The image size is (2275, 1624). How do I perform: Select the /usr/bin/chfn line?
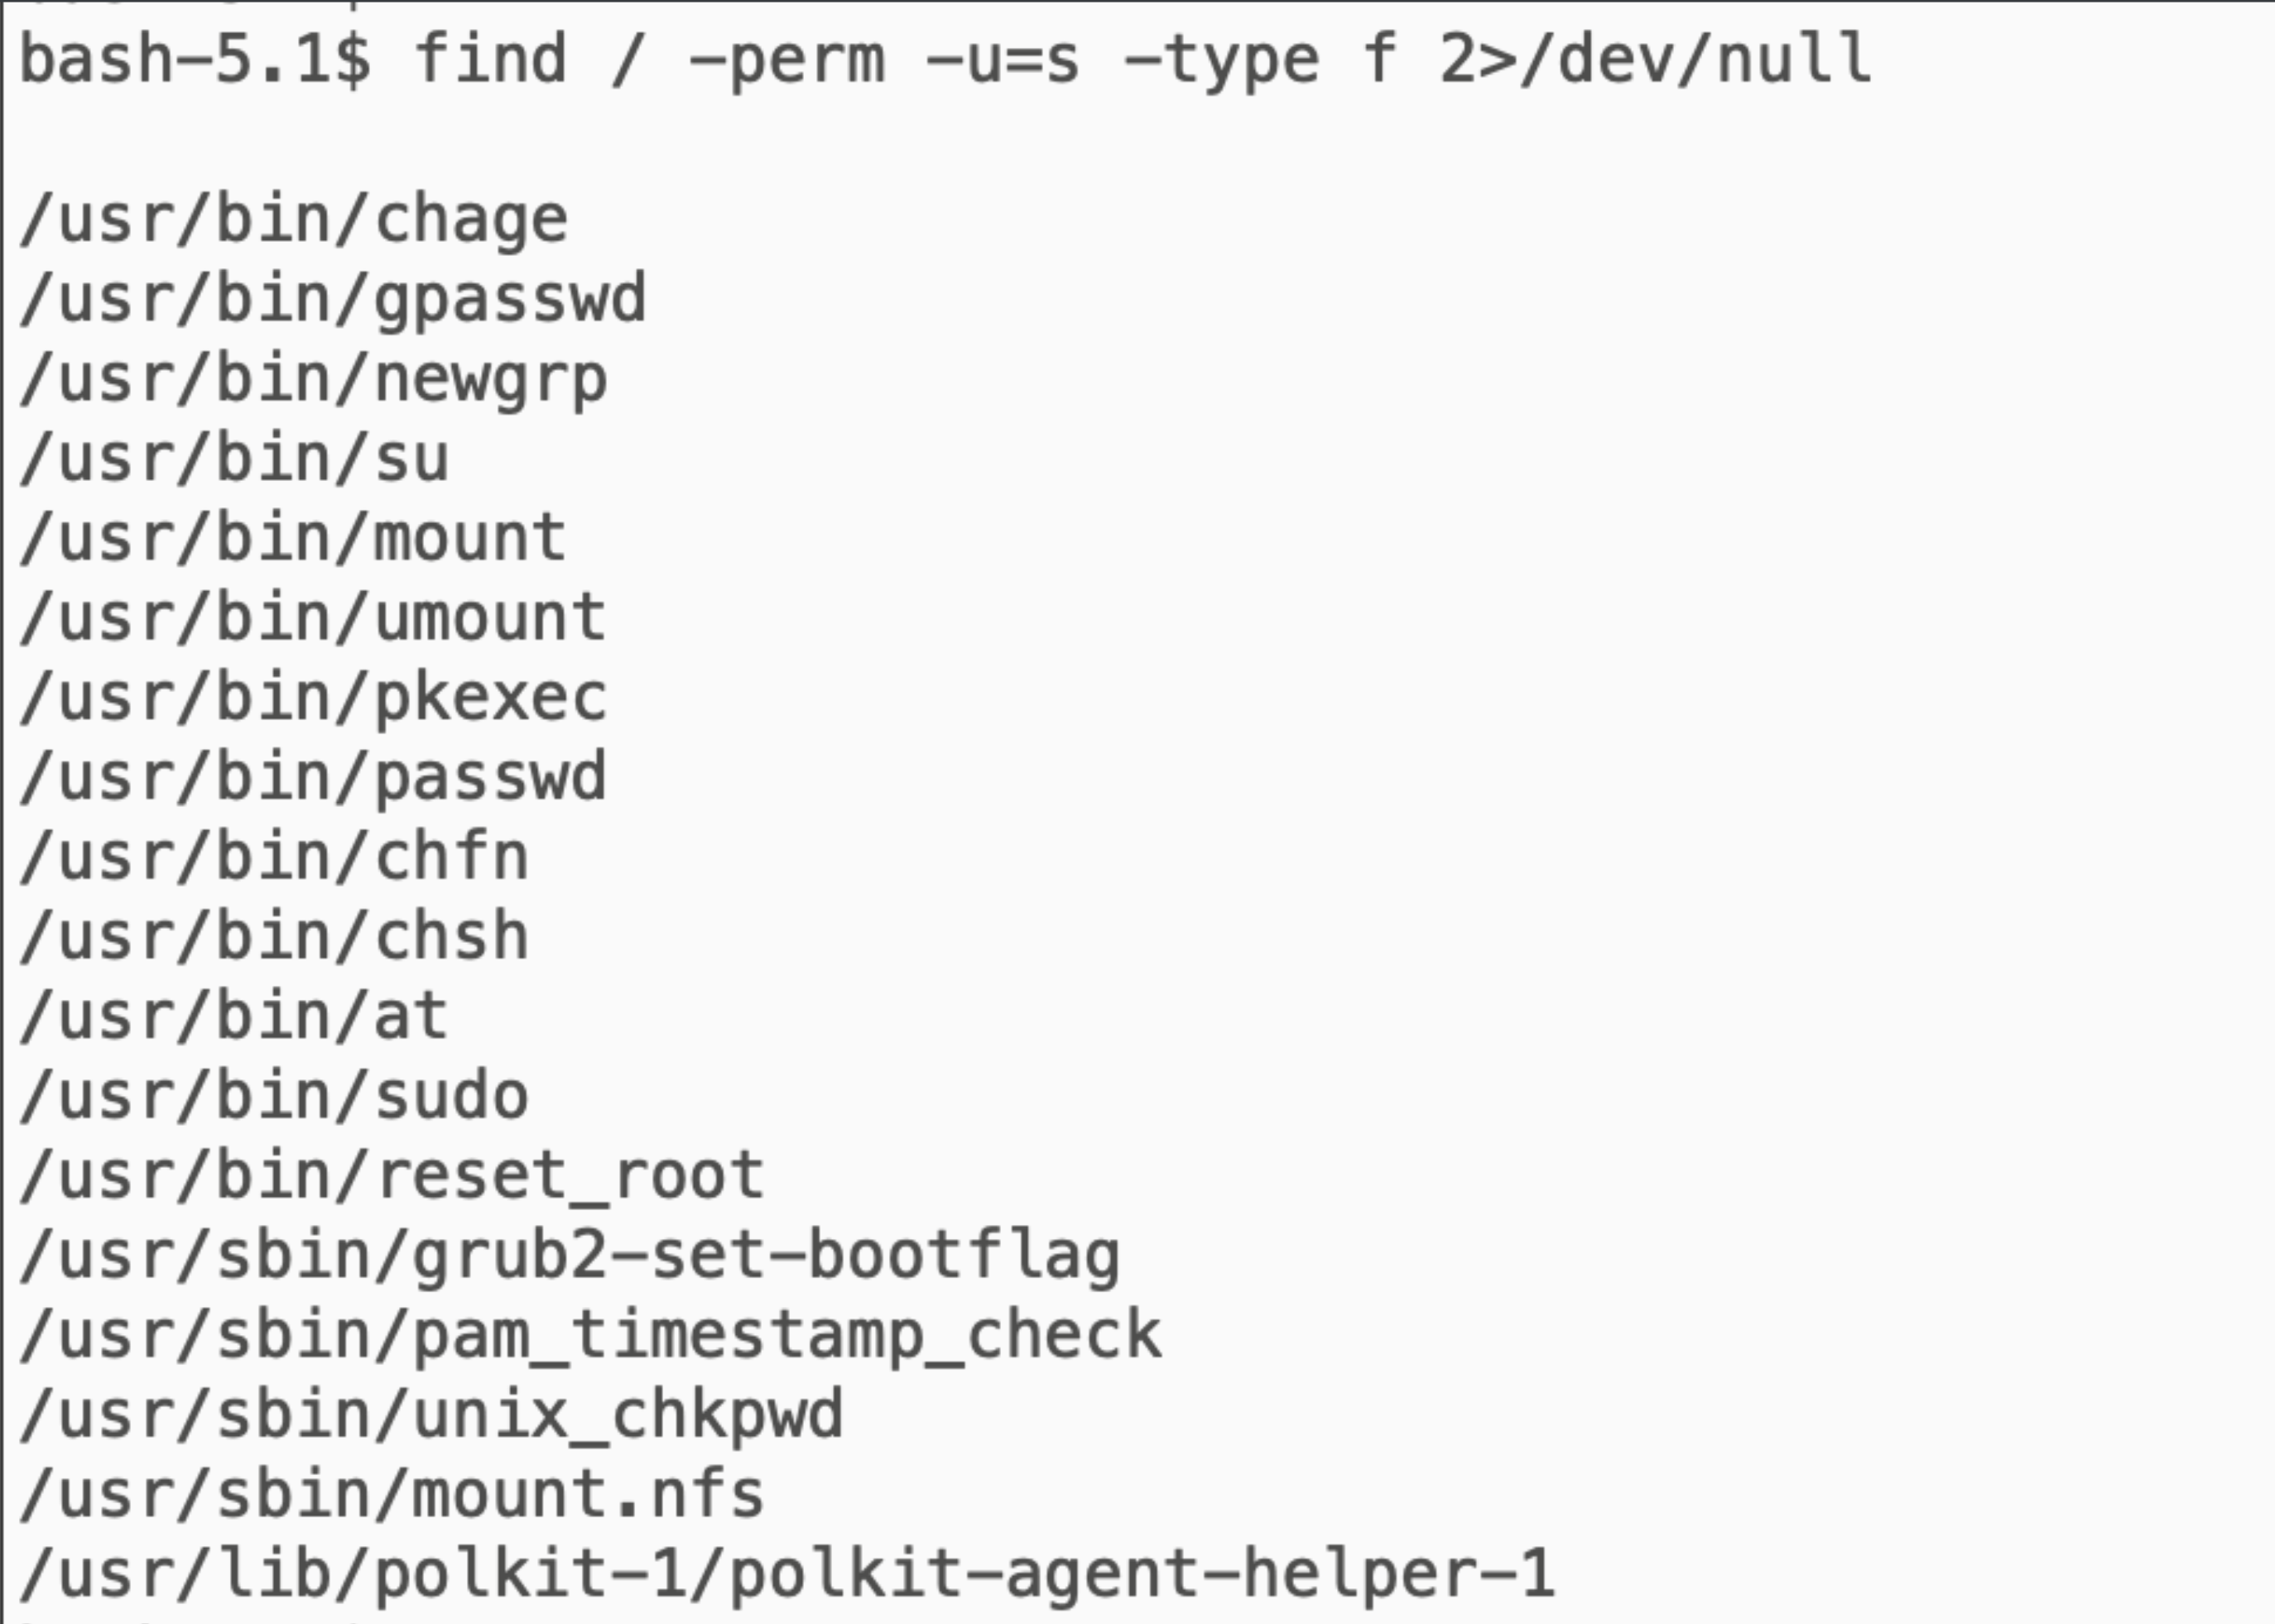point(274,857)
